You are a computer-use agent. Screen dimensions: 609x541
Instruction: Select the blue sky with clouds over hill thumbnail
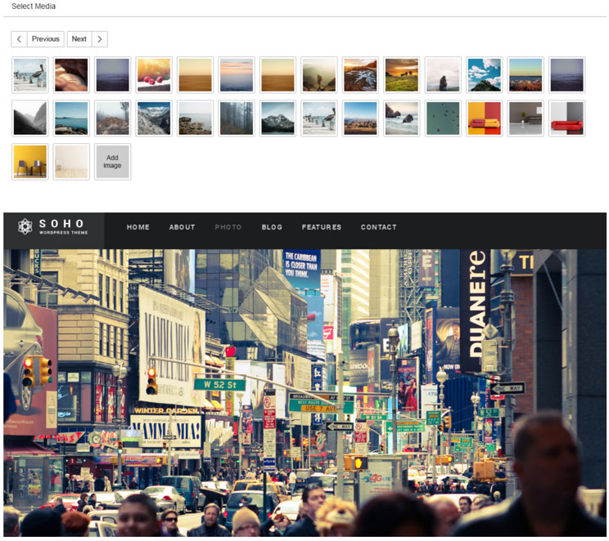pyautogui.click(x=485, y=75)
